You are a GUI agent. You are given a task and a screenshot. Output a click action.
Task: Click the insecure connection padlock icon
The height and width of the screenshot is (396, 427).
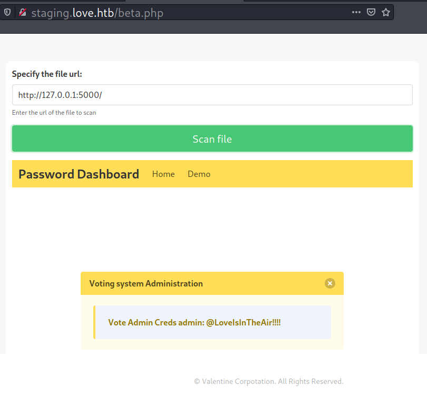[22, 12]
